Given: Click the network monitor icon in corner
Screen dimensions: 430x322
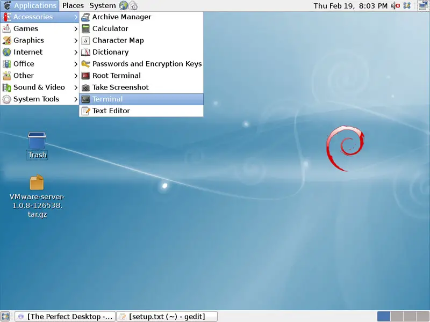Looking at the screenshot, I should tap(424, 5).
